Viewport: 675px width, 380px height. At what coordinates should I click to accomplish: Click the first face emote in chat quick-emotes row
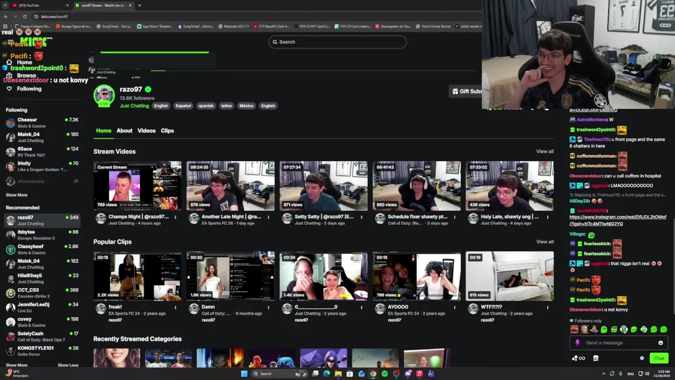pyautogui.click(x=574, y=329)
